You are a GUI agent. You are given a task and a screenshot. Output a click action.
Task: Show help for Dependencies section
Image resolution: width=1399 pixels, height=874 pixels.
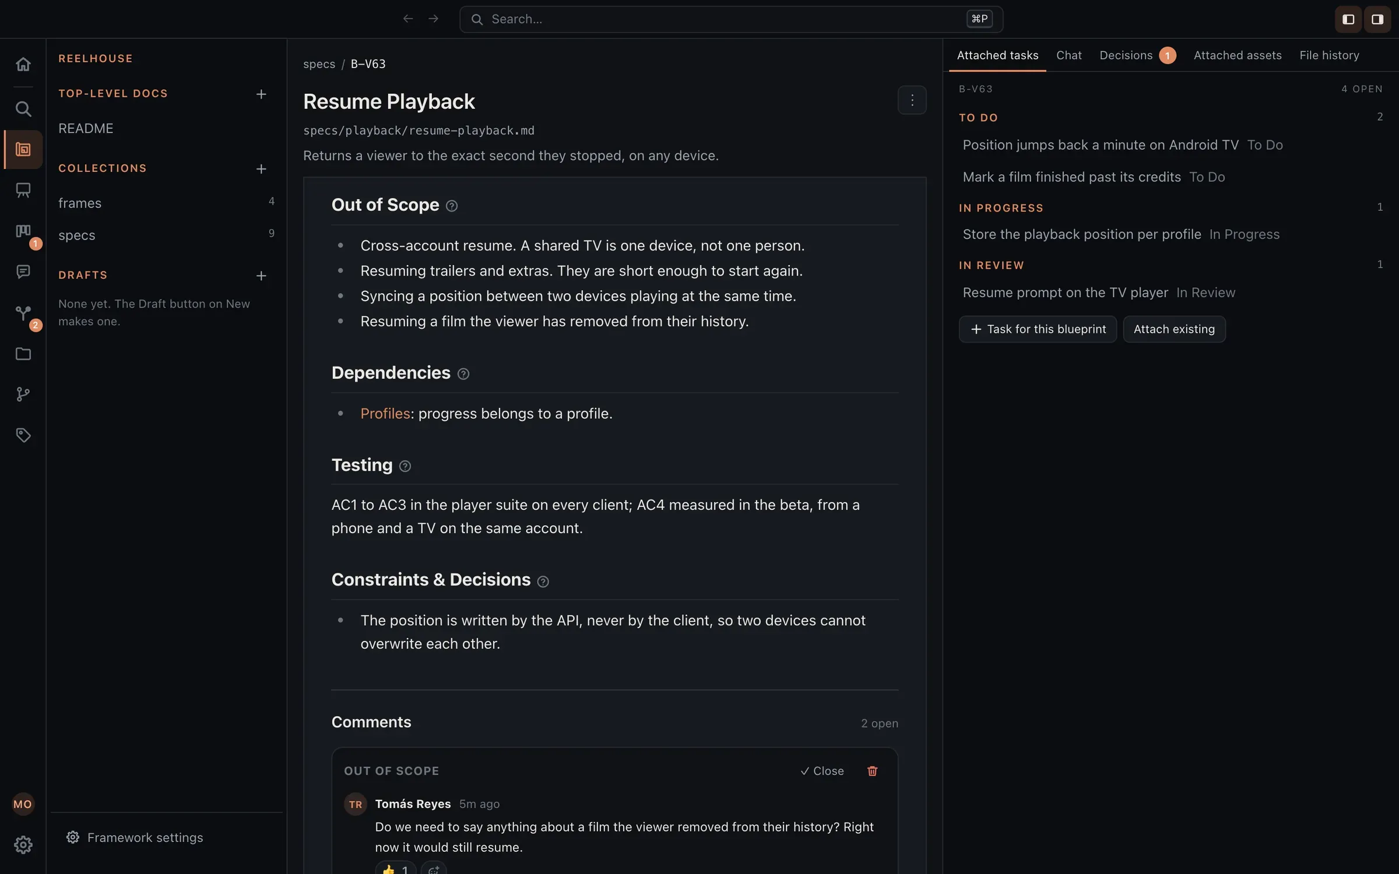[463, 374]
